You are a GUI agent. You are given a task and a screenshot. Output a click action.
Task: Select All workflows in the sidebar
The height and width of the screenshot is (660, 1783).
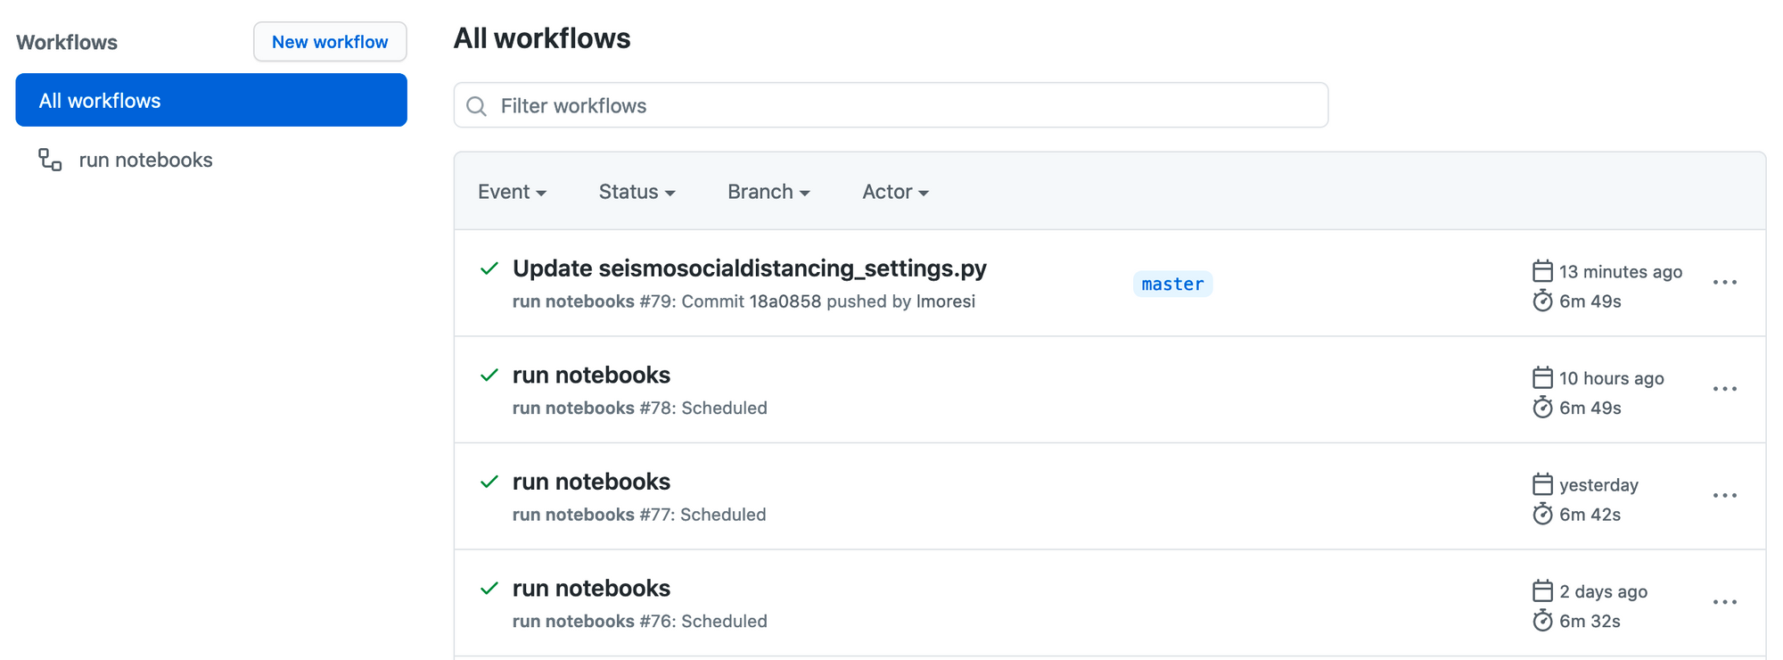tap(211, 100)
